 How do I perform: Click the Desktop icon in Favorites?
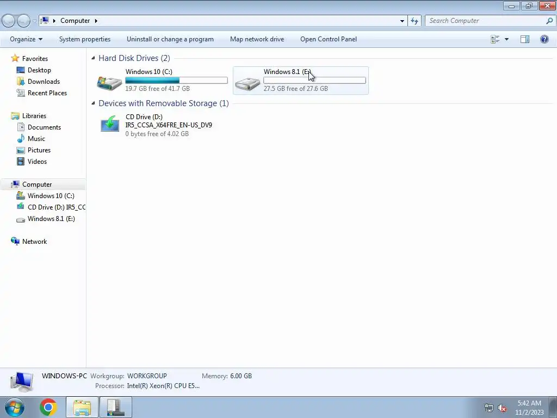click(21, 70)
